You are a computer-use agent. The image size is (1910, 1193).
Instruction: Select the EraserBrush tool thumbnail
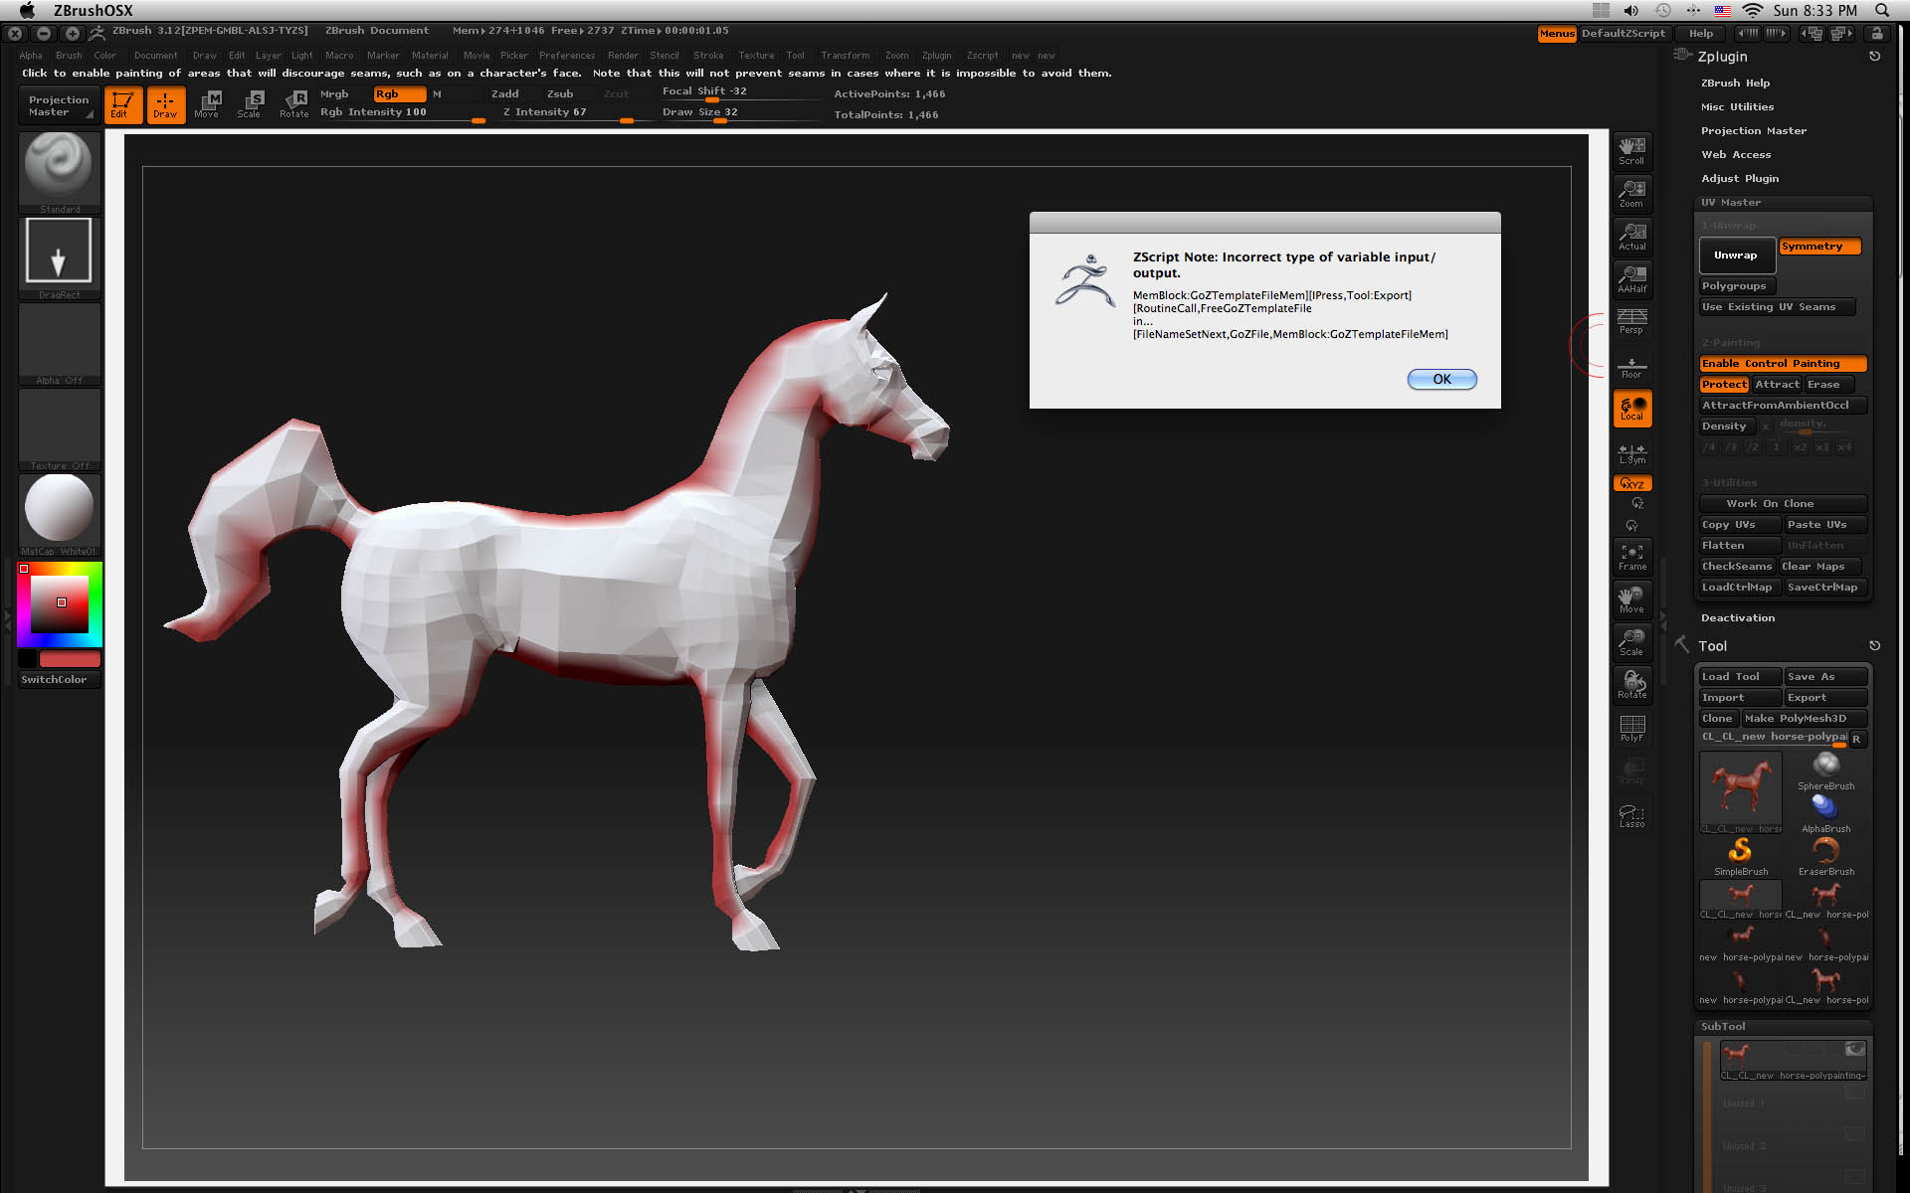click(x=1825, y=857)
